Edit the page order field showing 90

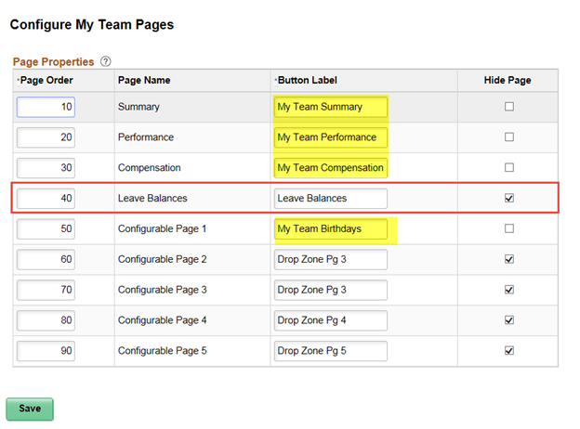click(46, 351)
